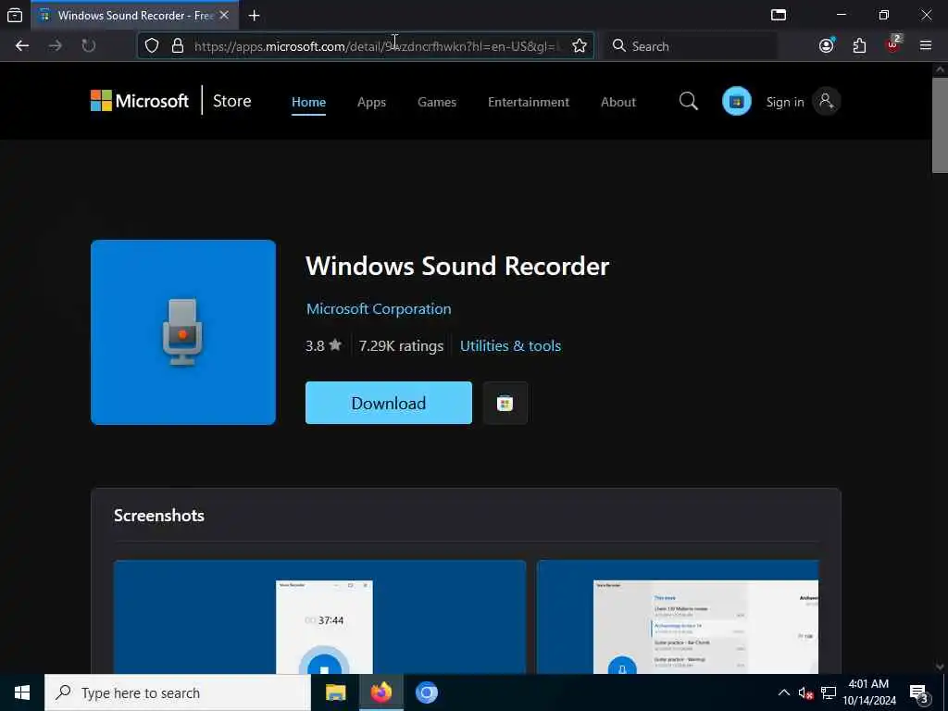Click the taskbar Type here to search box

(x=178, y=692)
